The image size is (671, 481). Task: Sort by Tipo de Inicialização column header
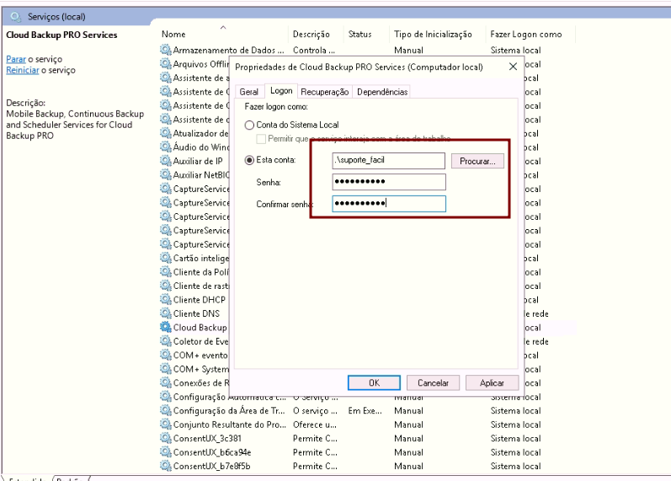pyautogui.click(x=433, y=35)
